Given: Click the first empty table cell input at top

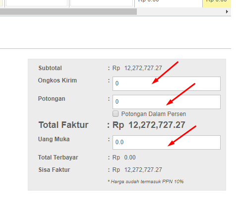Looking at the screenshot, I should [37, 3].
